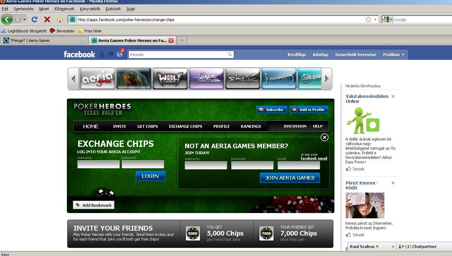Image resolution: width=452 pixels, height=256 pixels.
Task: Reload the page with the refresh icon
Action: click(34, 20)
